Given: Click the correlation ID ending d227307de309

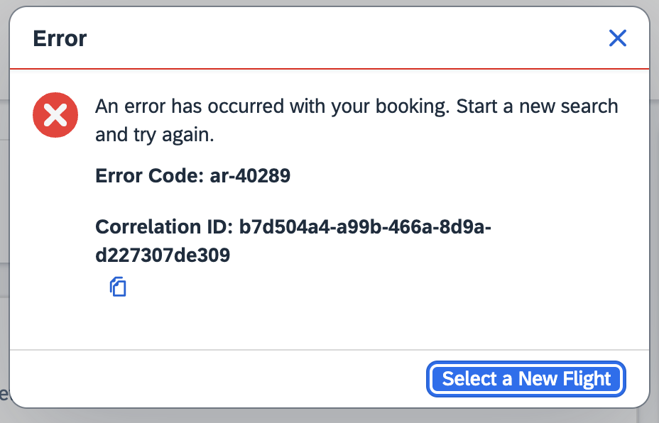Looking at the screenshot, I should [x=163, y=255].
